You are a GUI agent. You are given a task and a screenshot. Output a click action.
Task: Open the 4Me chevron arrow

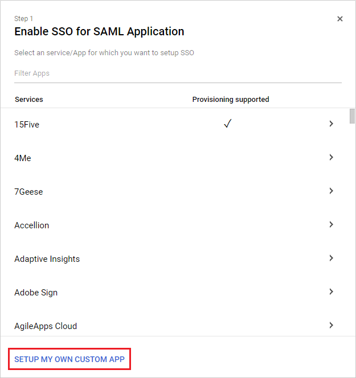[x=331, y=157]
